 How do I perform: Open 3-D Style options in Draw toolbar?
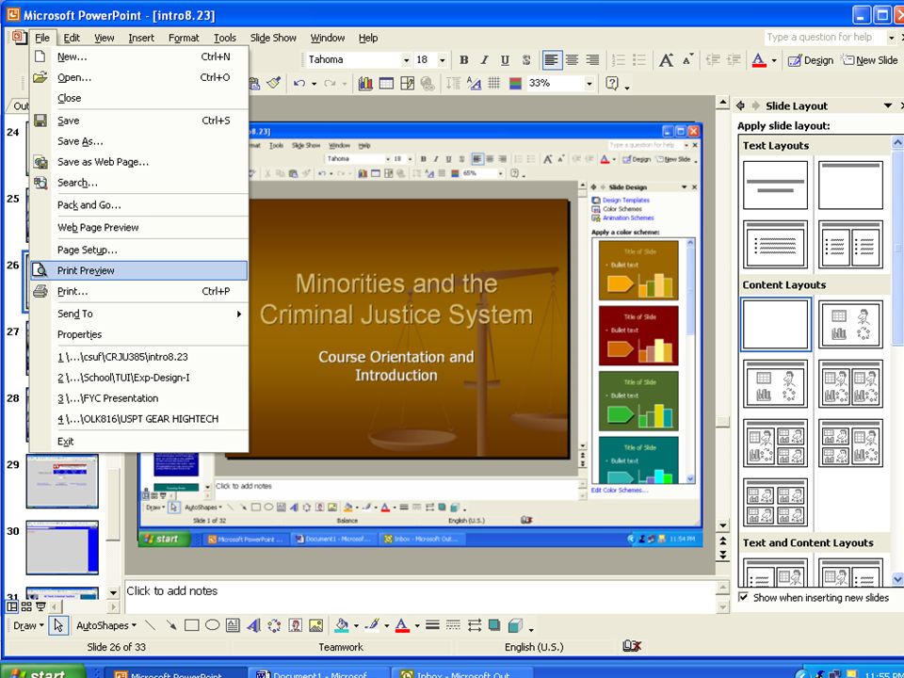[515, 625]
